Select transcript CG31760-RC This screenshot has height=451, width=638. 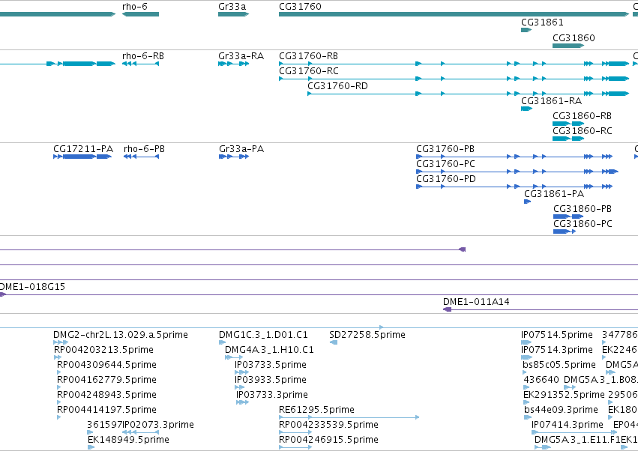click(x=454, y=79)
